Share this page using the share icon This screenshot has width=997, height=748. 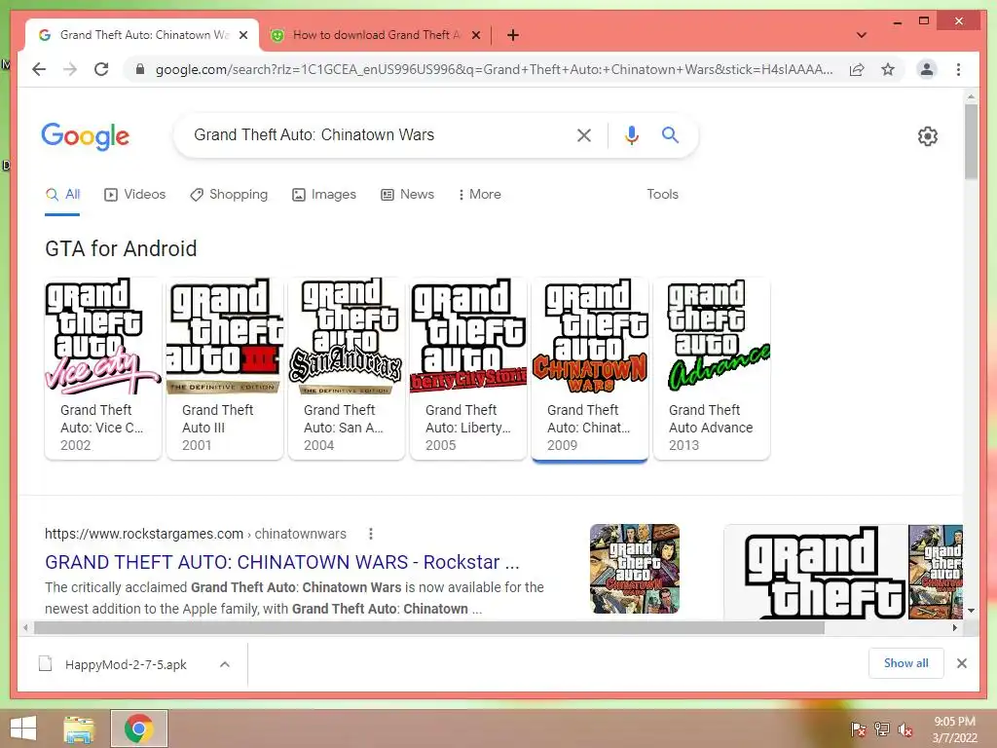tap(857, 69)
